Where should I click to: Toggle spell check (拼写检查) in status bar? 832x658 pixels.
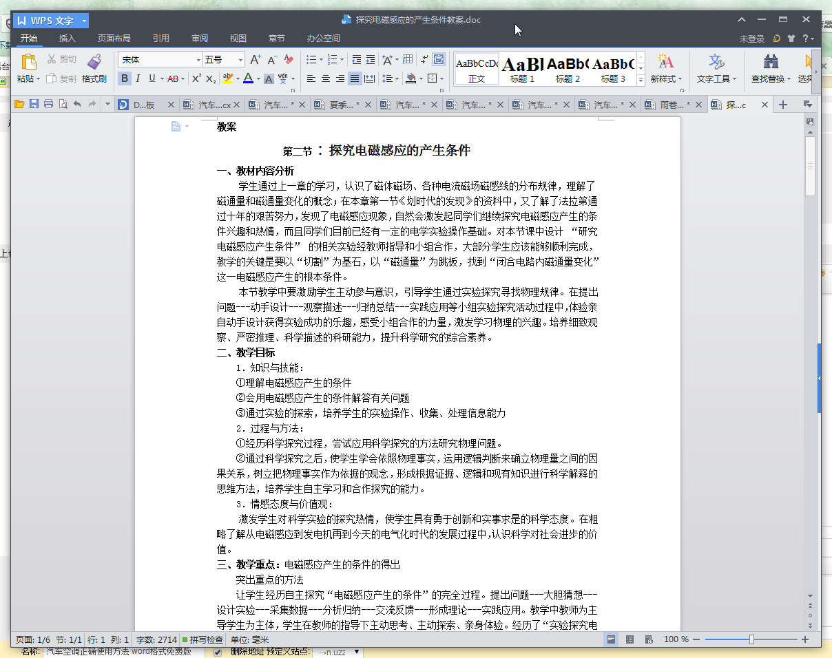click(x=202, y=639)
